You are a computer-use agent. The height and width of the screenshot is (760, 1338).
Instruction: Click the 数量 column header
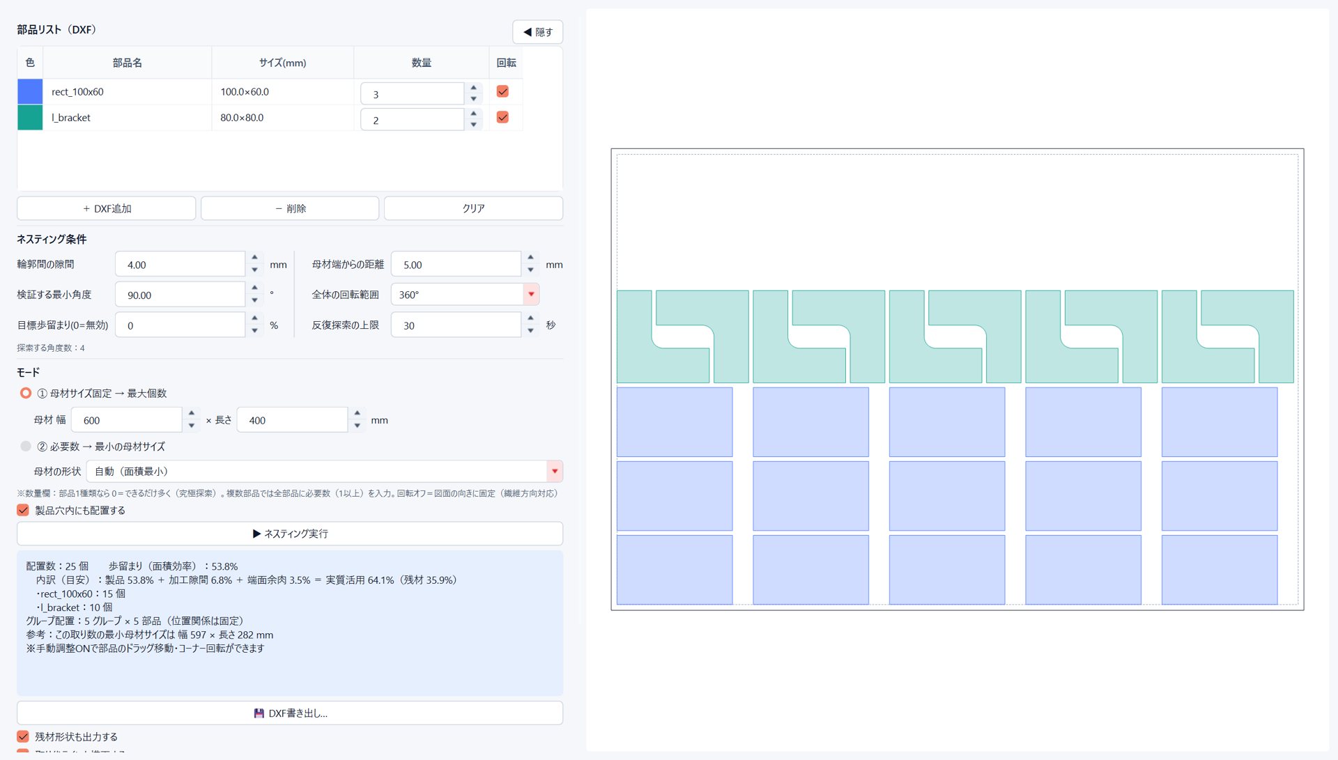pyautogui.click(x=422, y=63)
